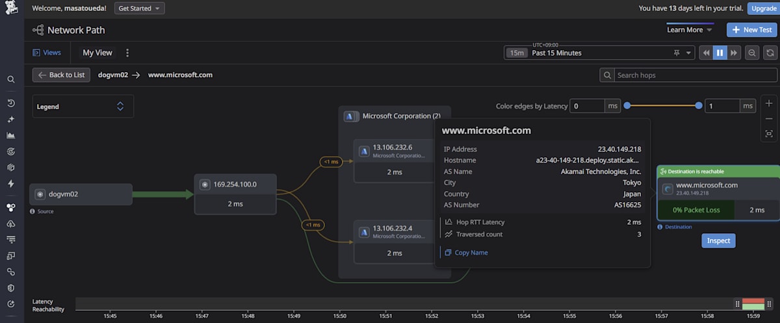
Task: Step the time range forward
Action: click(734, 53)
